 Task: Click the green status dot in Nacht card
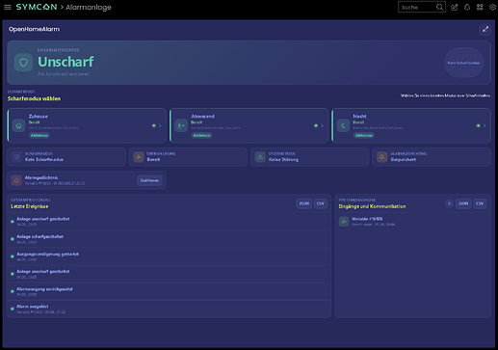[478, 125]
